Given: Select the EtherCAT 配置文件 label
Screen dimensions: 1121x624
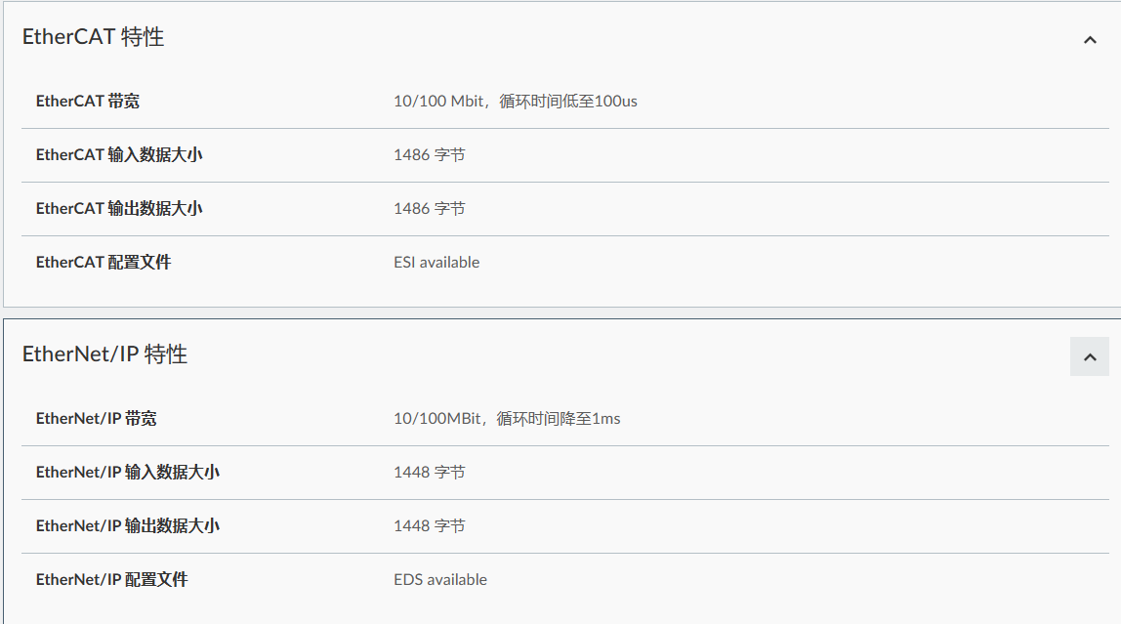Looking at the screenshot, I should pos(104,263).
